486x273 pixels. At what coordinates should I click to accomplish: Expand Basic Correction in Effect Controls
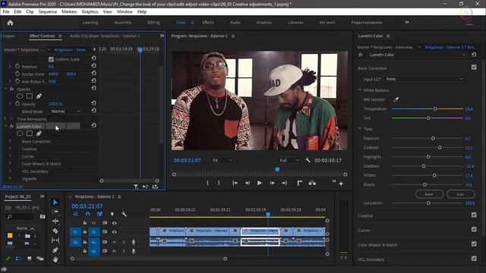10,141
